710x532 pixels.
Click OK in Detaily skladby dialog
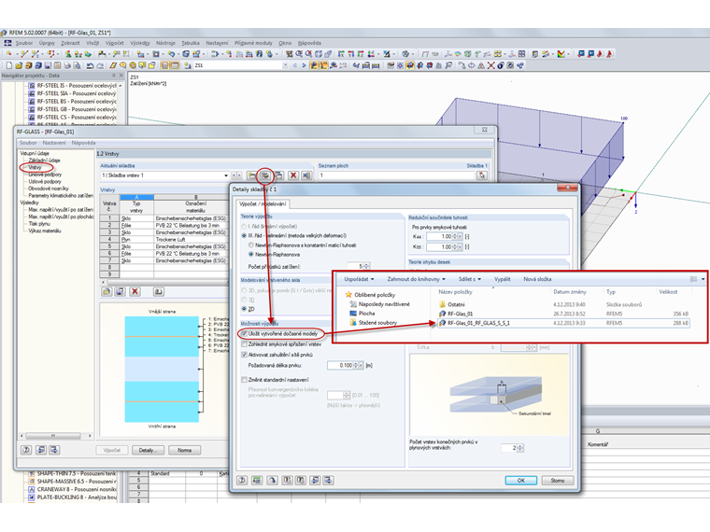(x=520, y=481)
